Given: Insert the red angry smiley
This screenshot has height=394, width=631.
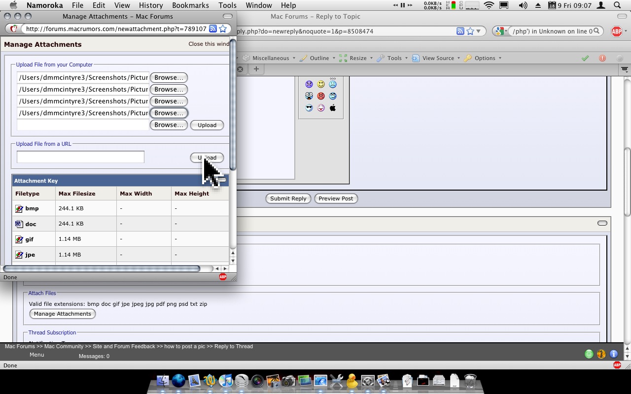Looking at the screenshot, I should (x=321, y=96).
